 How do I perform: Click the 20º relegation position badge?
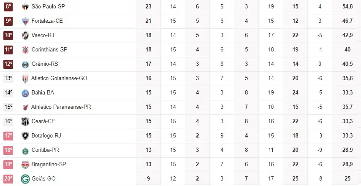coord(8,179)
